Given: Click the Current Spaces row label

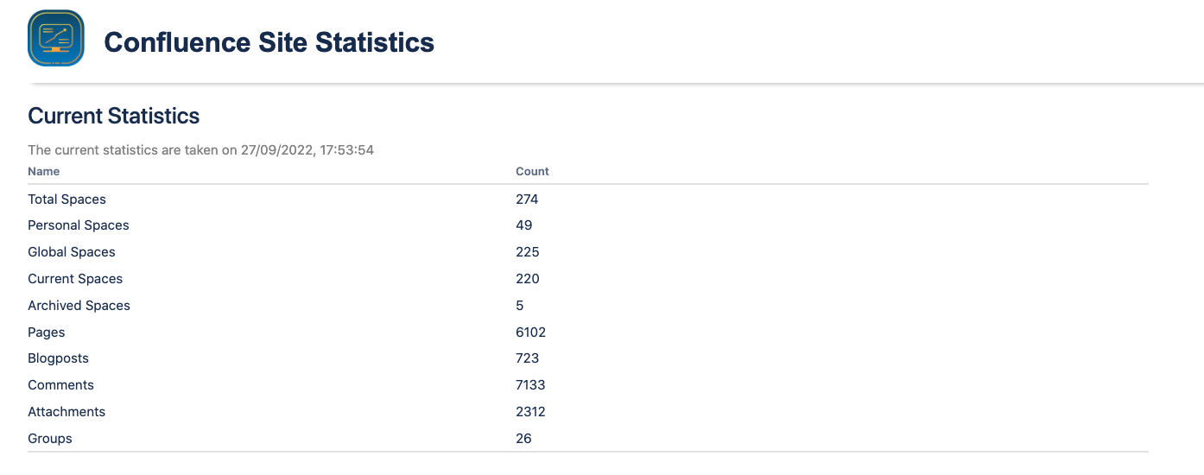Looking at the screenshot, I should coord(75,279).
